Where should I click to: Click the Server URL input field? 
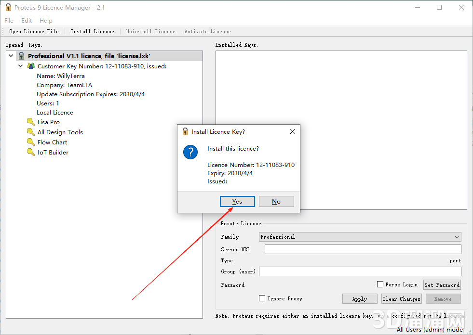(x=363, y=249)
